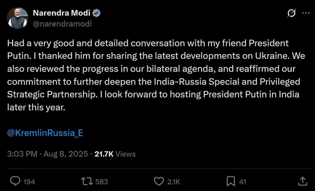Open the 21.7K Views analytics

[x=115, y=154]
